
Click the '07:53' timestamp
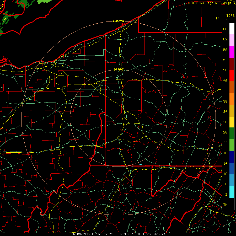(159, 234)
